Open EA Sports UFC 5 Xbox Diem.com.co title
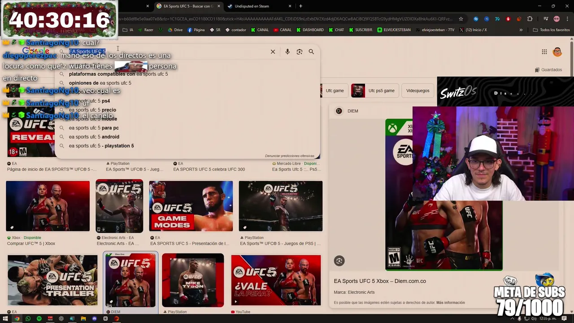The image size is (574, 323). point(380,281)
